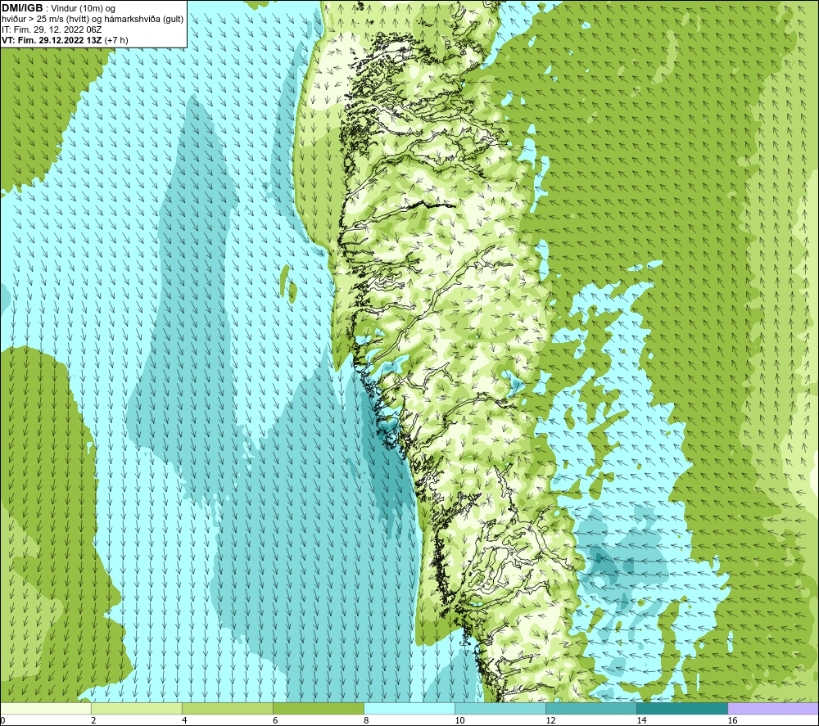Click the 8-10 m/s light cyan legend swatch
Viewport: 819px width, 726px height.
pyautogui.click(x=409, y=708)
